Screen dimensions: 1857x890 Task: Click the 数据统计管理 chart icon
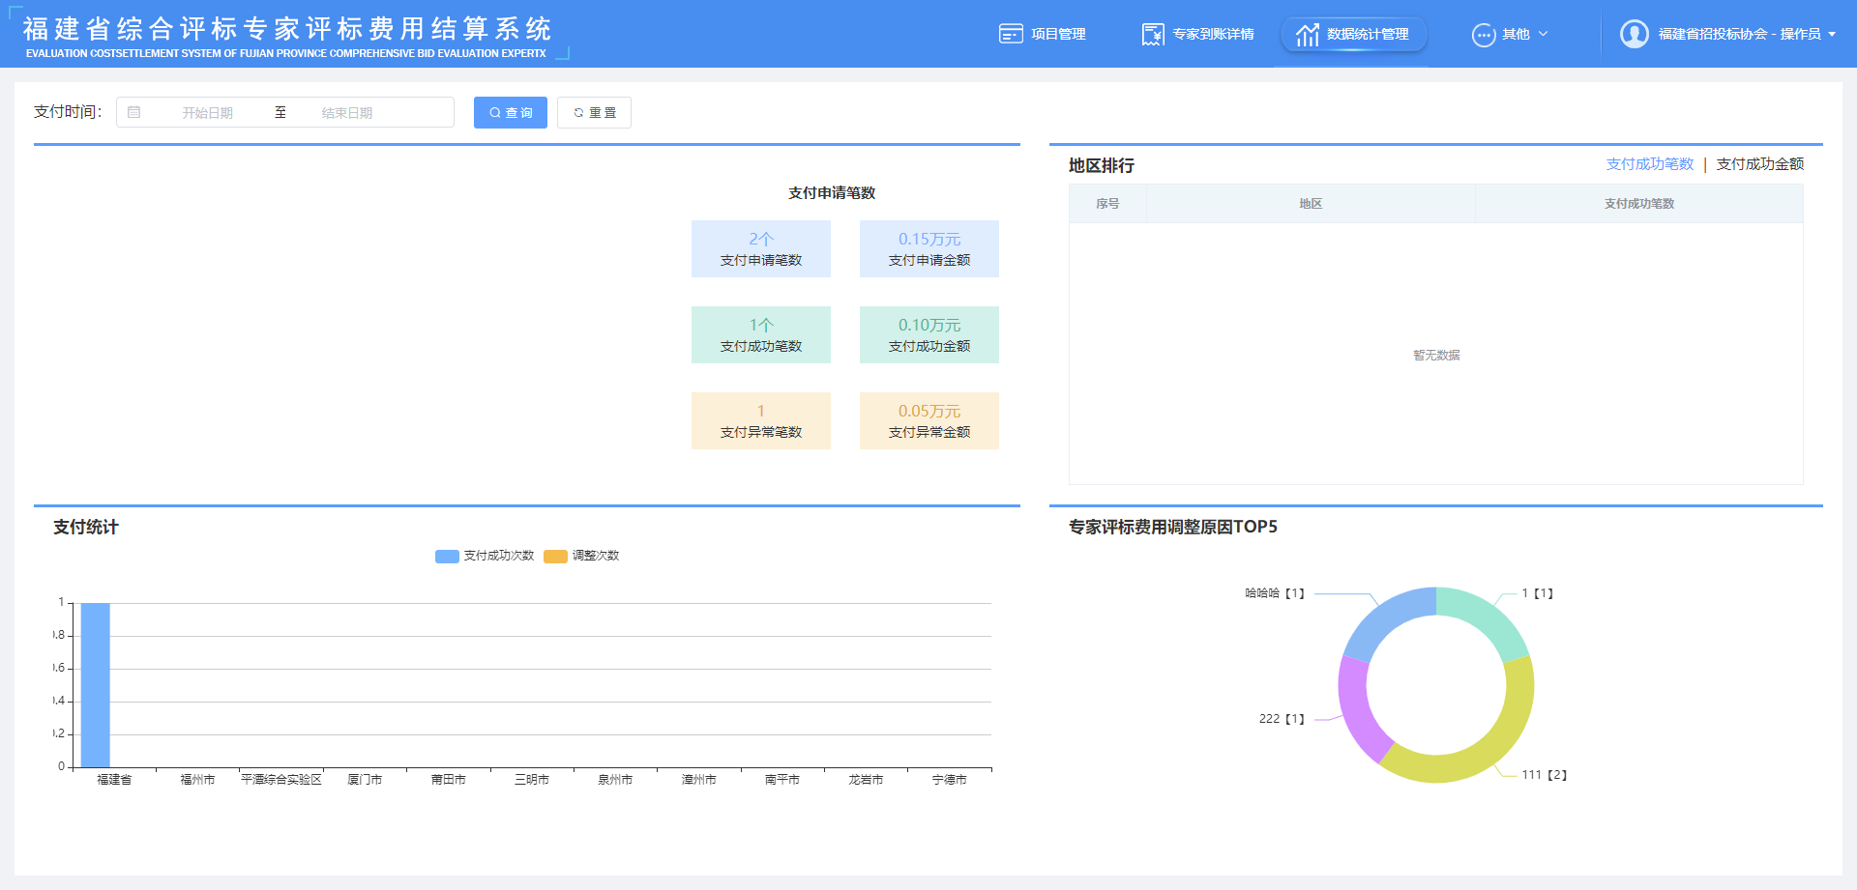pos(1307,35)
